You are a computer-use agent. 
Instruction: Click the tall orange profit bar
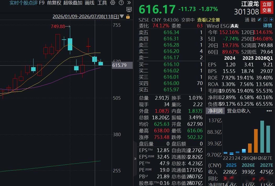point(256,141)
